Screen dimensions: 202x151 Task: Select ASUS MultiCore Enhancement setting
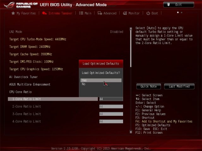(30, 84)
